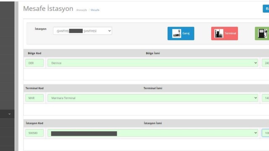Screen dimensions: 269x151
Task: Click the Anasayfa breadcrumb link
Action: coord(82,10)
